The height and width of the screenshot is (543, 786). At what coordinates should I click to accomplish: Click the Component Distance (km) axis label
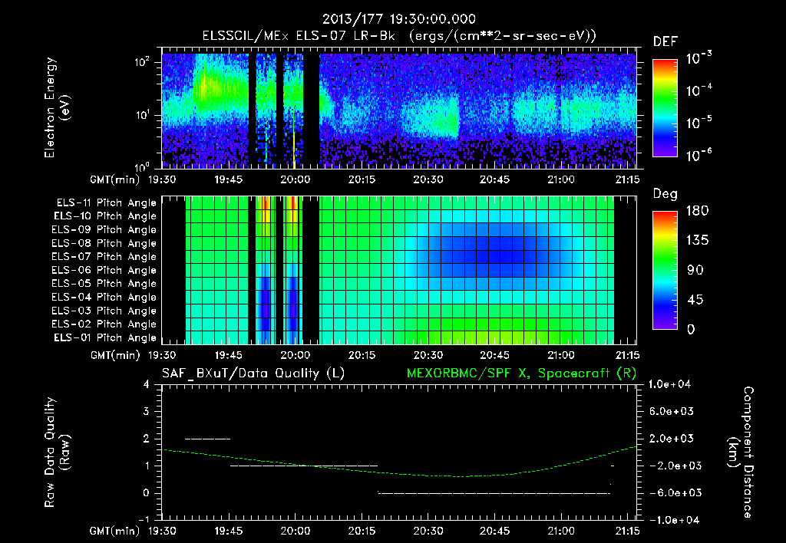point(741,452)
